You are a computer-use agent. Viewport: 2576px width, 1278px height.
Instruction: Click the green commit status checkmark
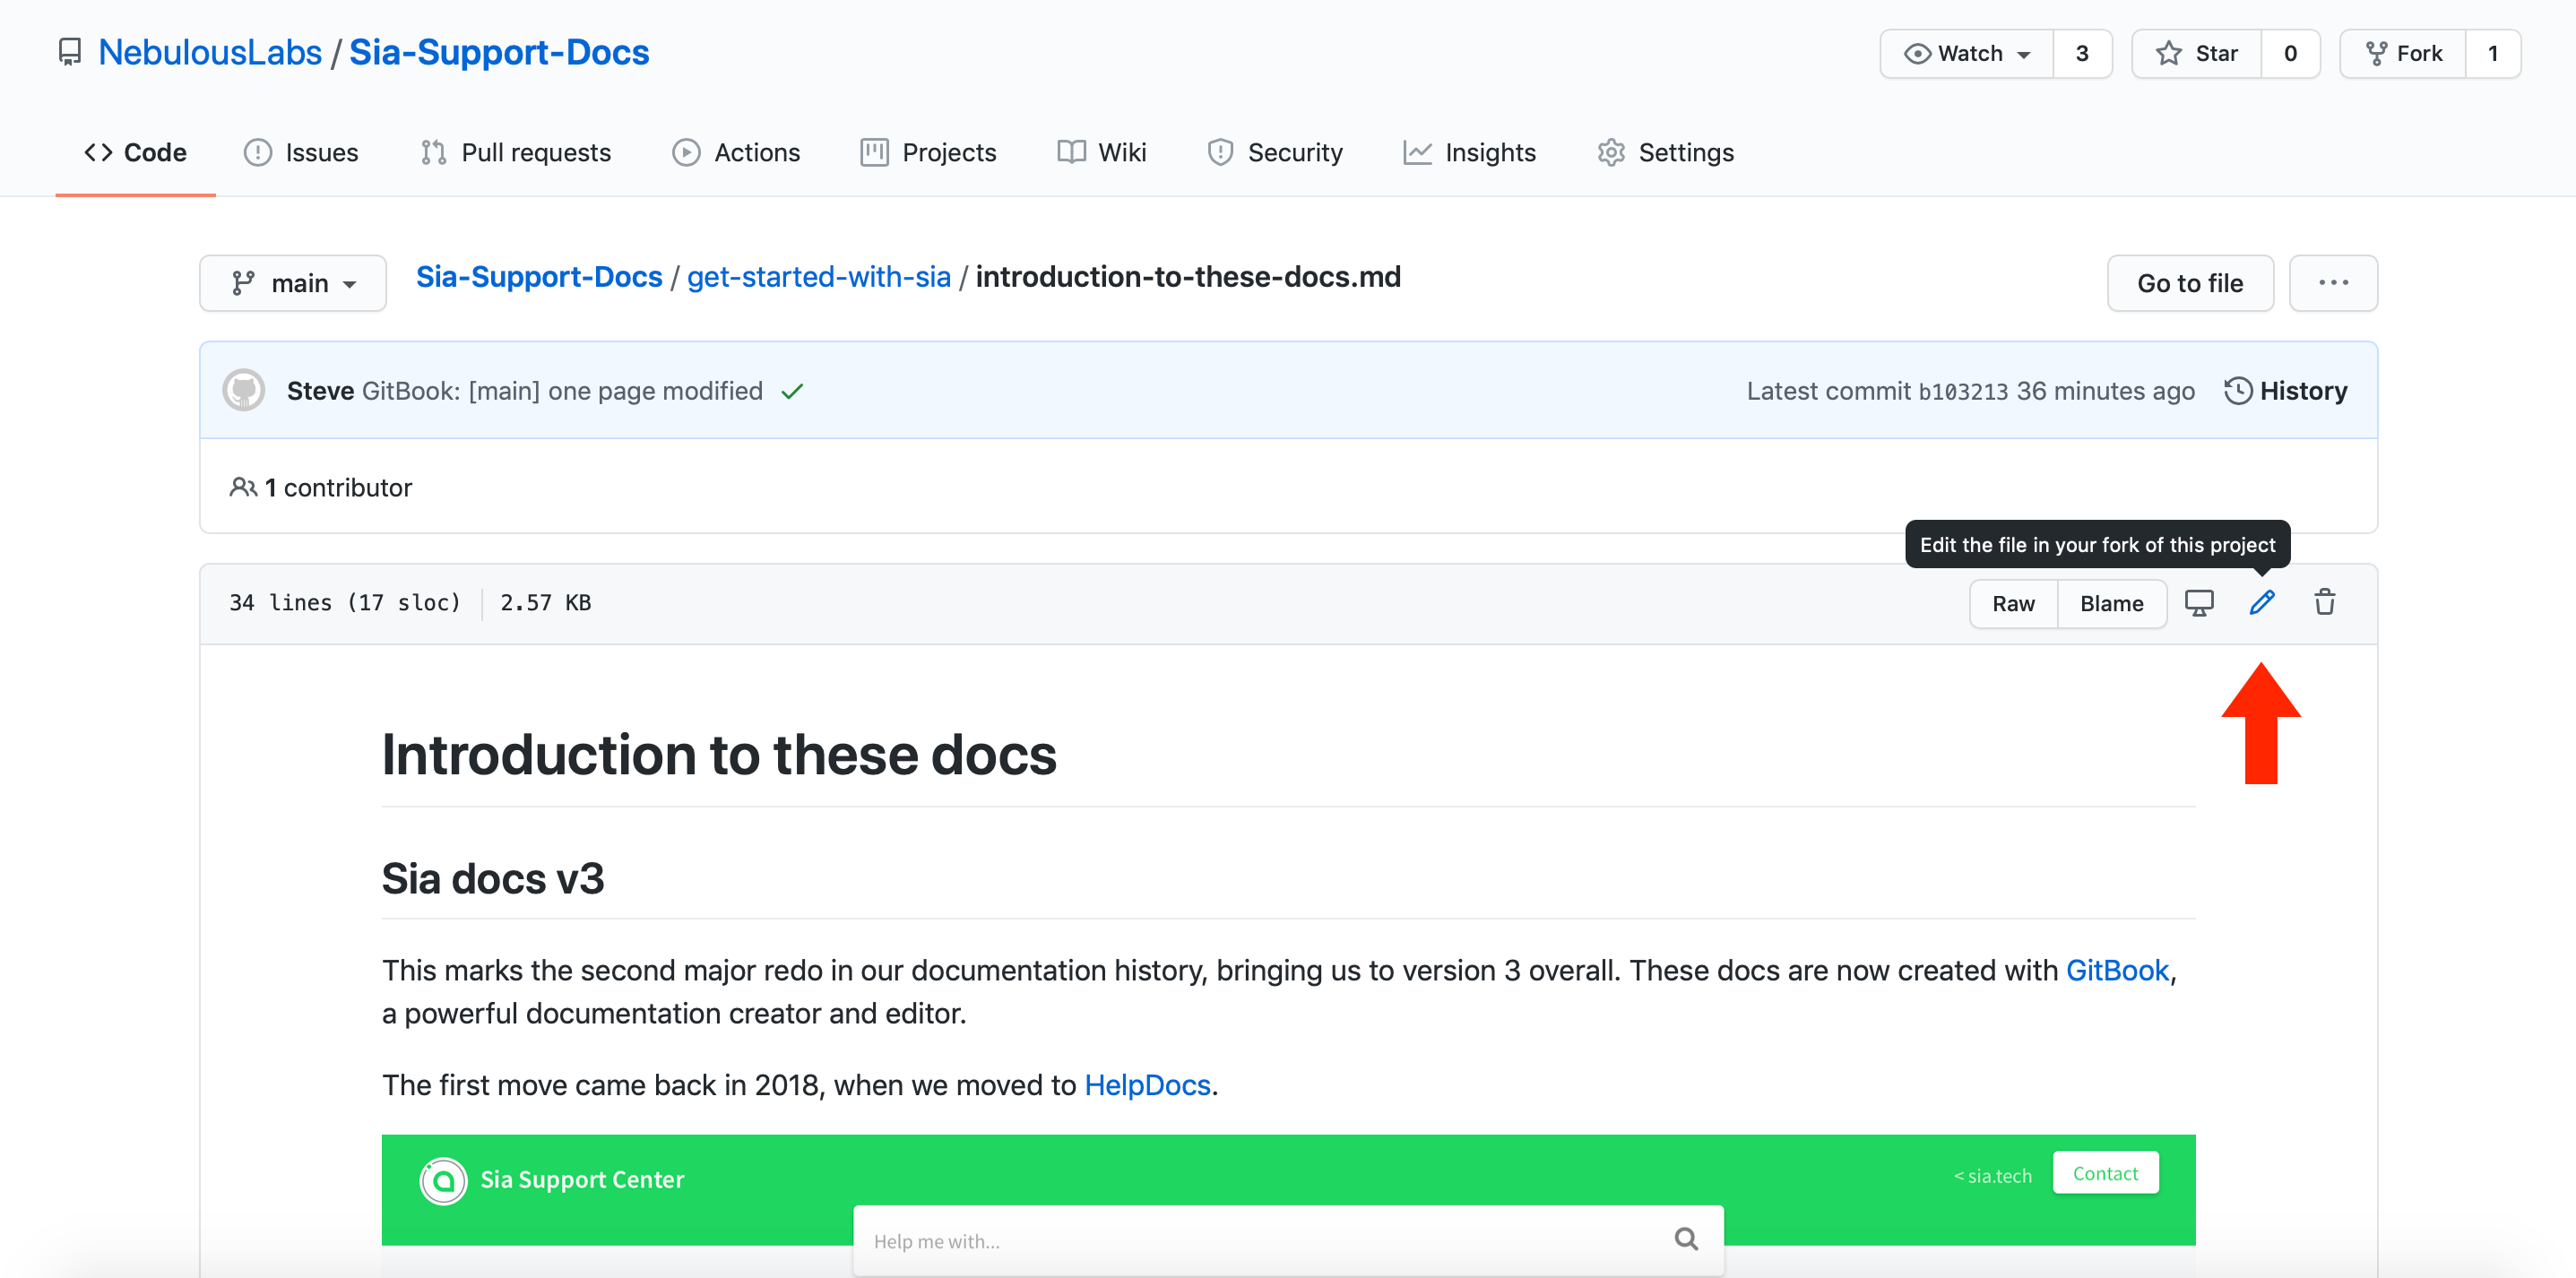(x=792, y=391)
